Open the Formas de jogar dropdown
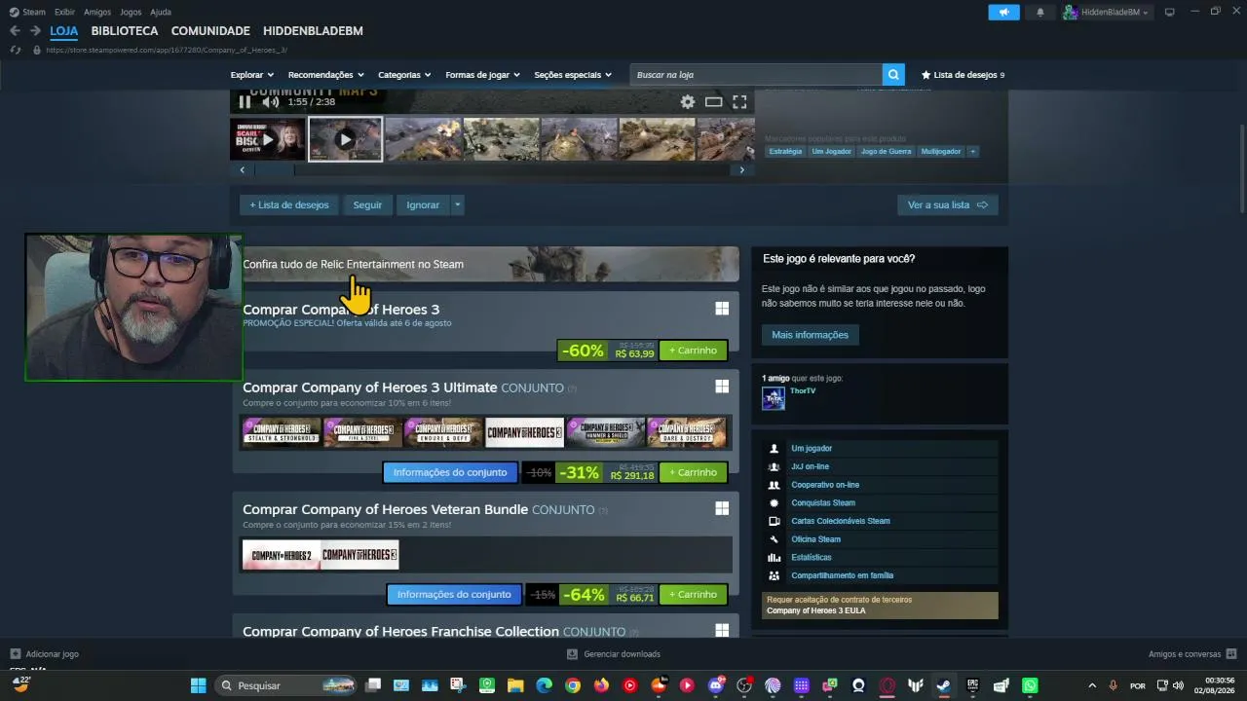The height and width of the screenshot is (701, 1247). click(482, 75)
